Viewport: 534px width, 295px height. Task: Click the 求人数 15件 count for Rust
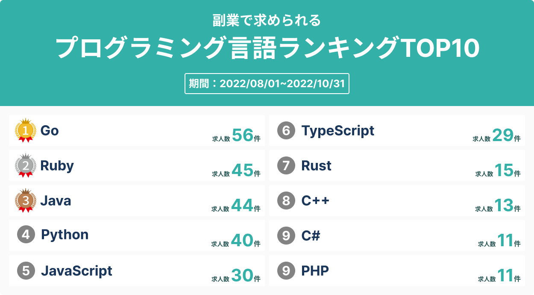coord(498,171)
